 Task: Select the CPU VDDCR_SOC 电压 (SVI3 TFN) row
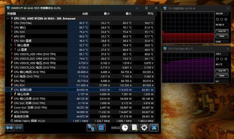pyautogui.click(x=80, y=67)
